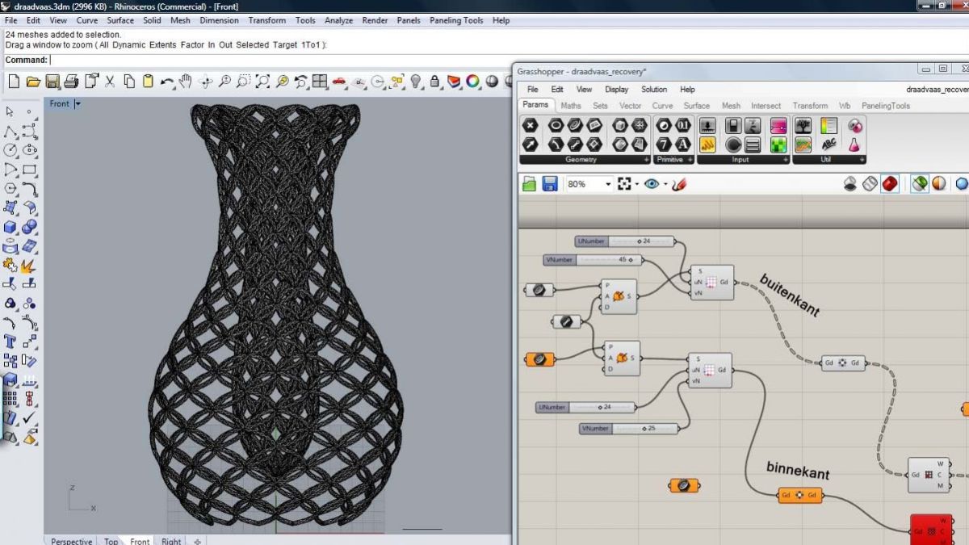
Task: Toggle light bulb Show/Hide icon
Action: pos(417,82)
